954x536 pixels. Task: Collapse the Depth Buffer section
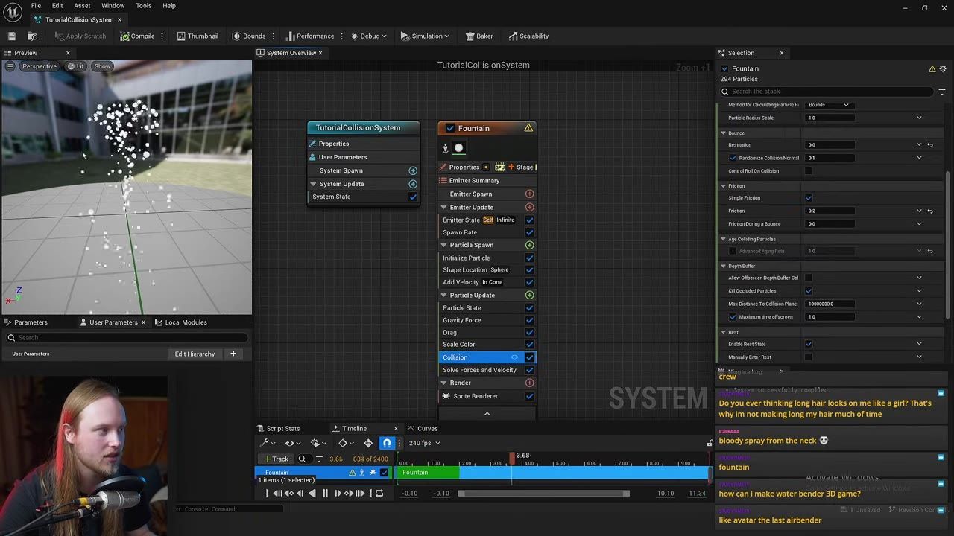[723, 266]
